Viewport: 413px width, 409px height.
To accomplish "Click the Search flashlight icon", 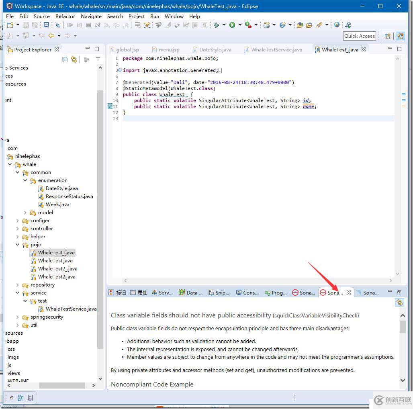I will point(319,25).
